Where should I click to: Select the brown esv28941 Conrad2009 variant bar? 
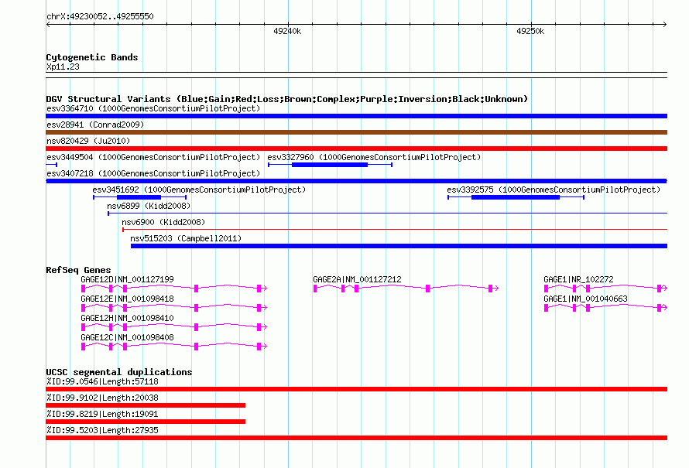tap(356, 132)
